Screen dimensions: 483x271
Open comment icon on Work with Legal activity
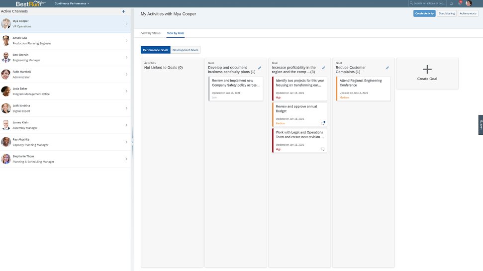click(x=323, y=149)
